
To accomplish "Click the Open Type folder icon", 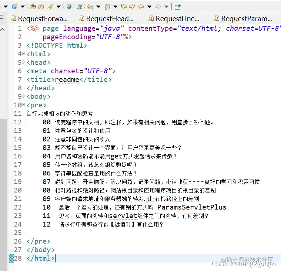I will (x=33, y=7).
